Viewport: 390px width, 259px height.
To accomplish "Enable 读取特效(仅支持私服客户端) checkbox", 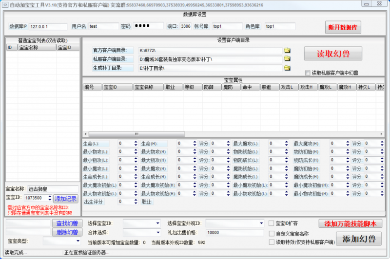I will 272,242.
